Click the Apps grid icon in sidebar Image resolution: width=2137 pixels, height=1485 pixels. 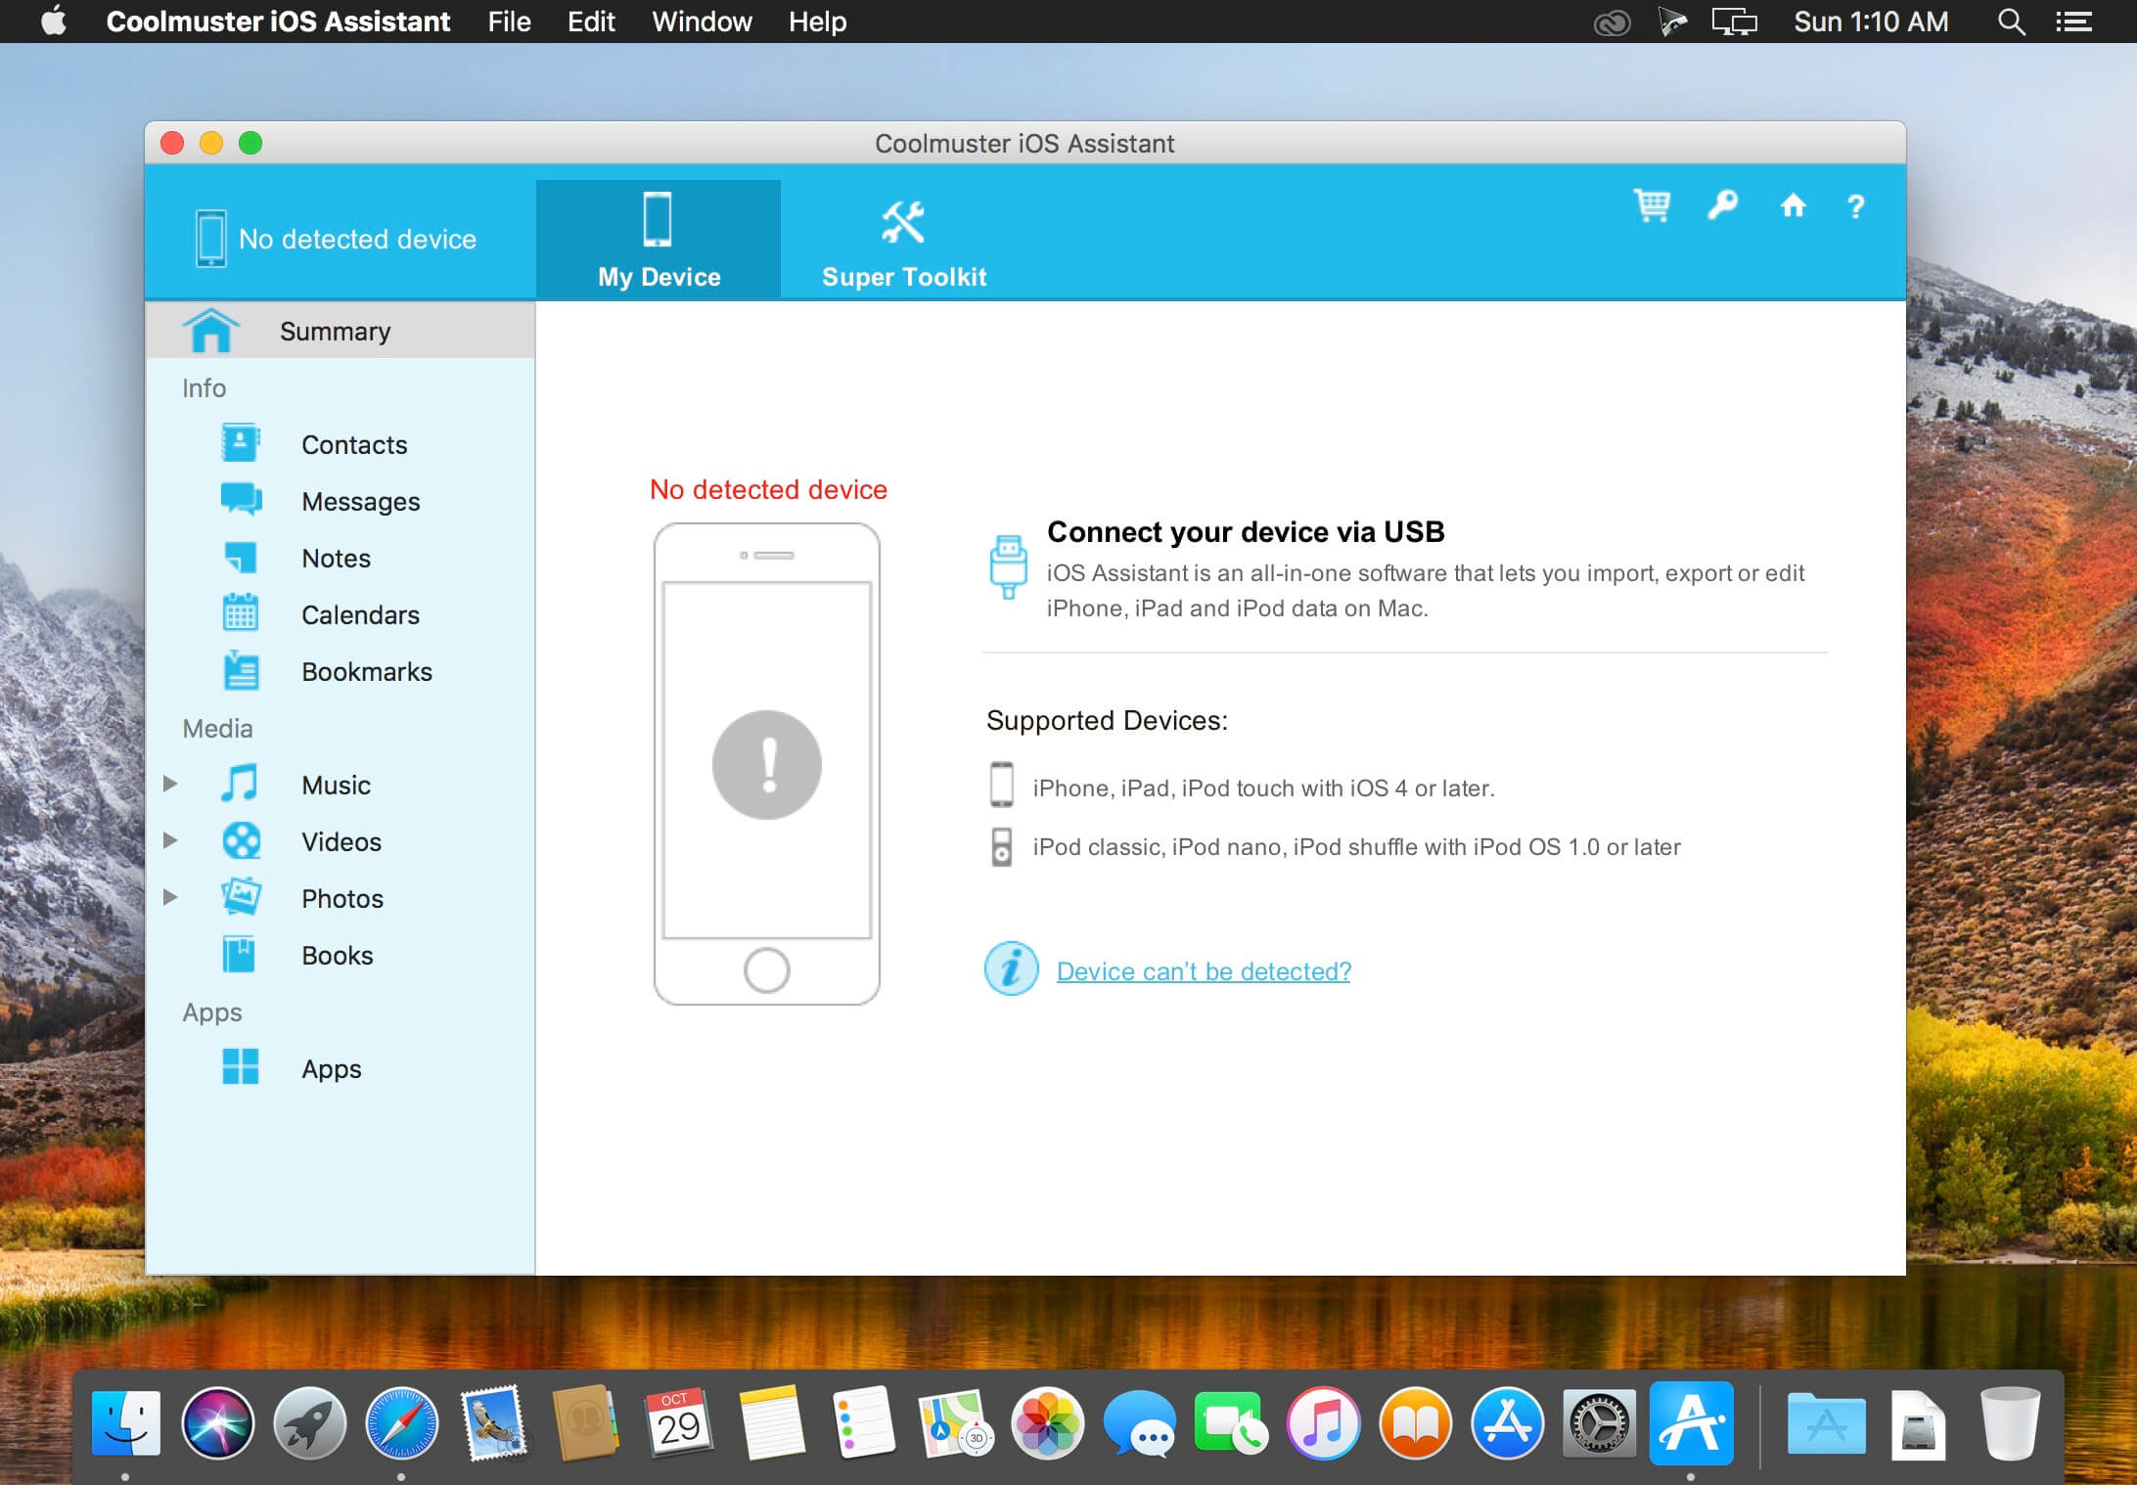coord(241,1066)
